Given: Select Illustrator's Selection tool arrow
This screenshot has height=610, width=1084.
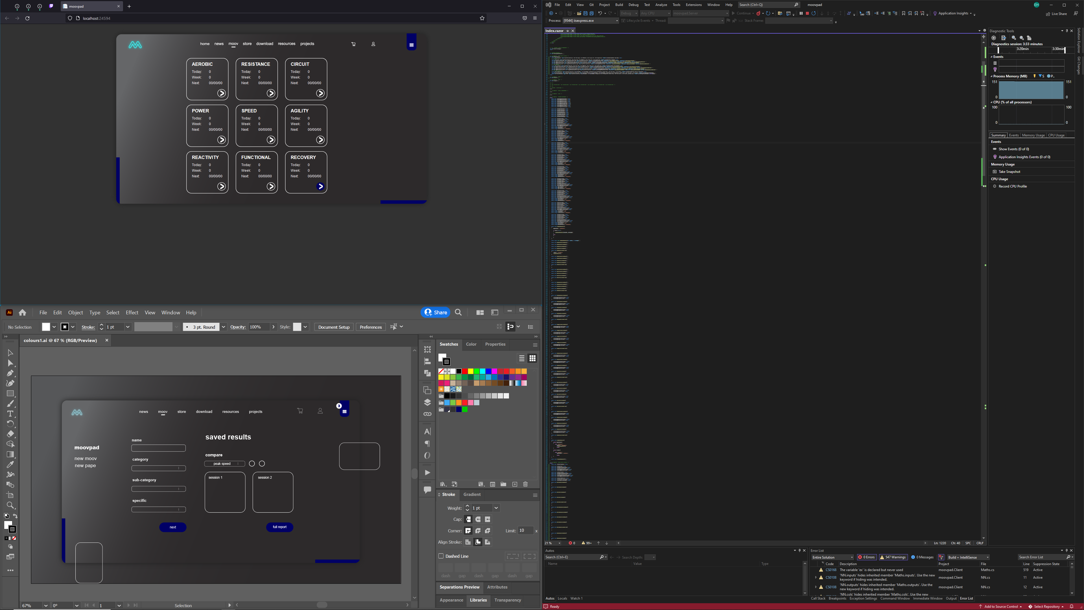Looking at the screenshot, I should pyautogui.click(x=10, y=353).
